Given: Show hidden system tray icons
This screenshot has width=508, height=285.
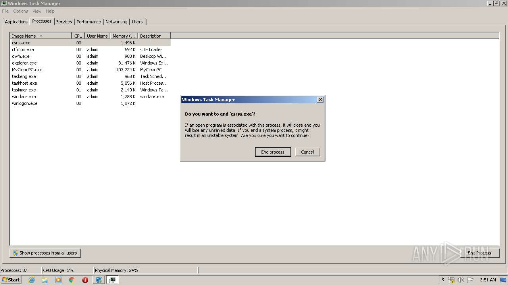Looking at the screenshot, I should tap(443, 280).
